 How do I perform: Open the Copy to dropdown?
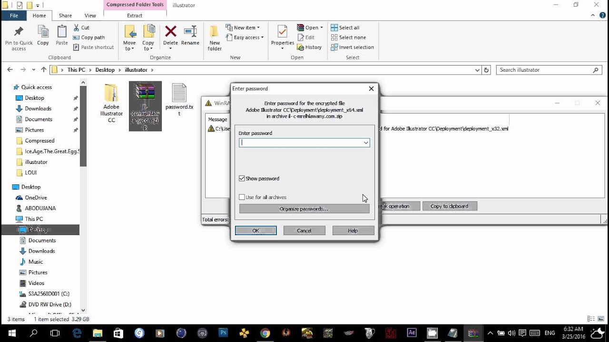(148, 46)
